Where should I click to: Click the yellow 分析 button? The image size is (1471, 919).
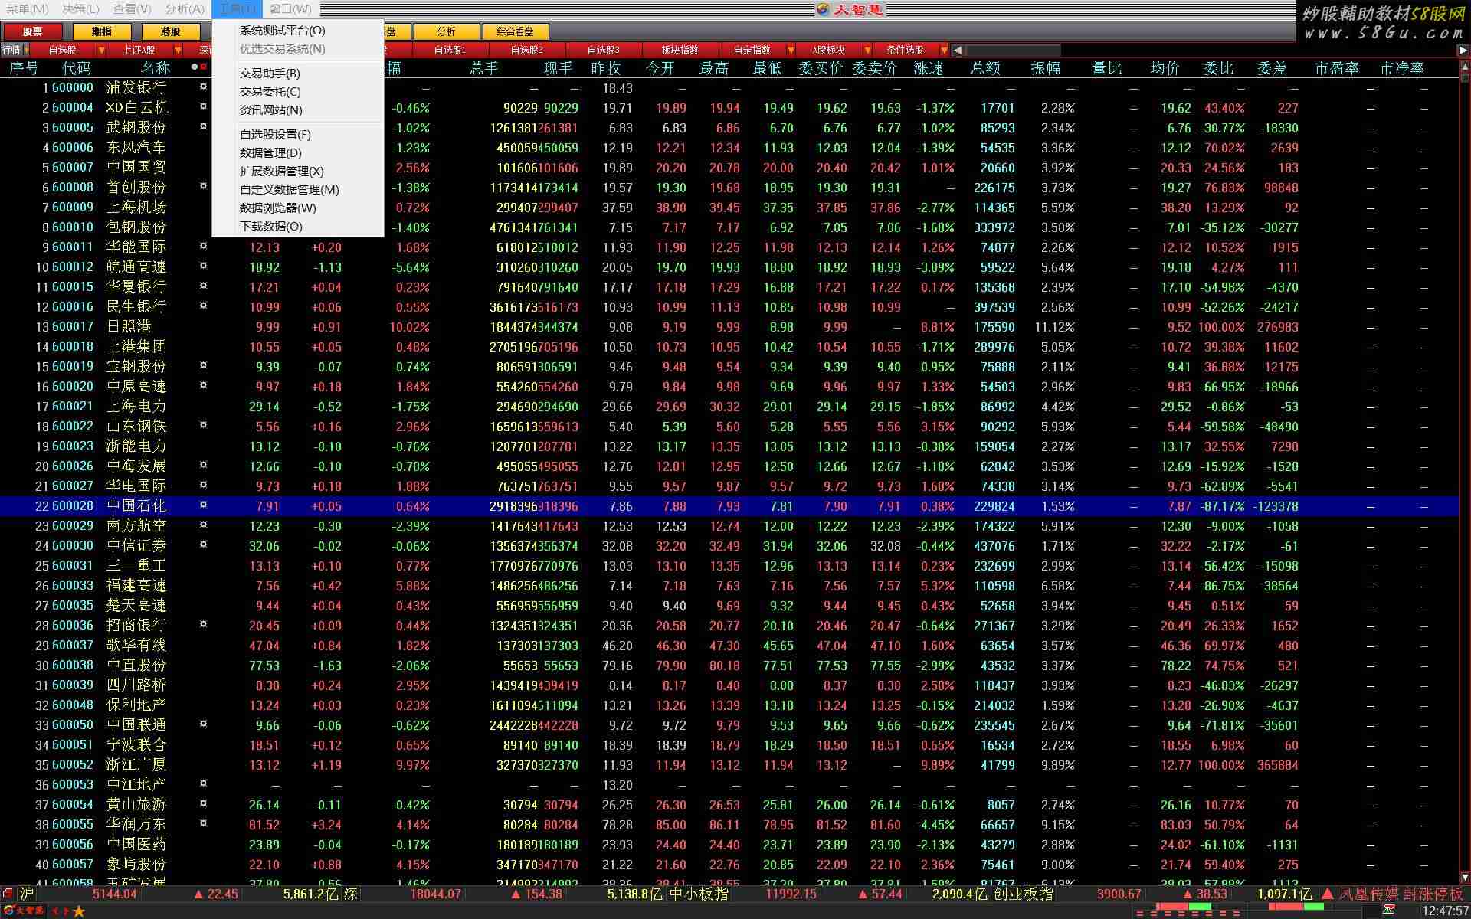[x=446, y=31]
